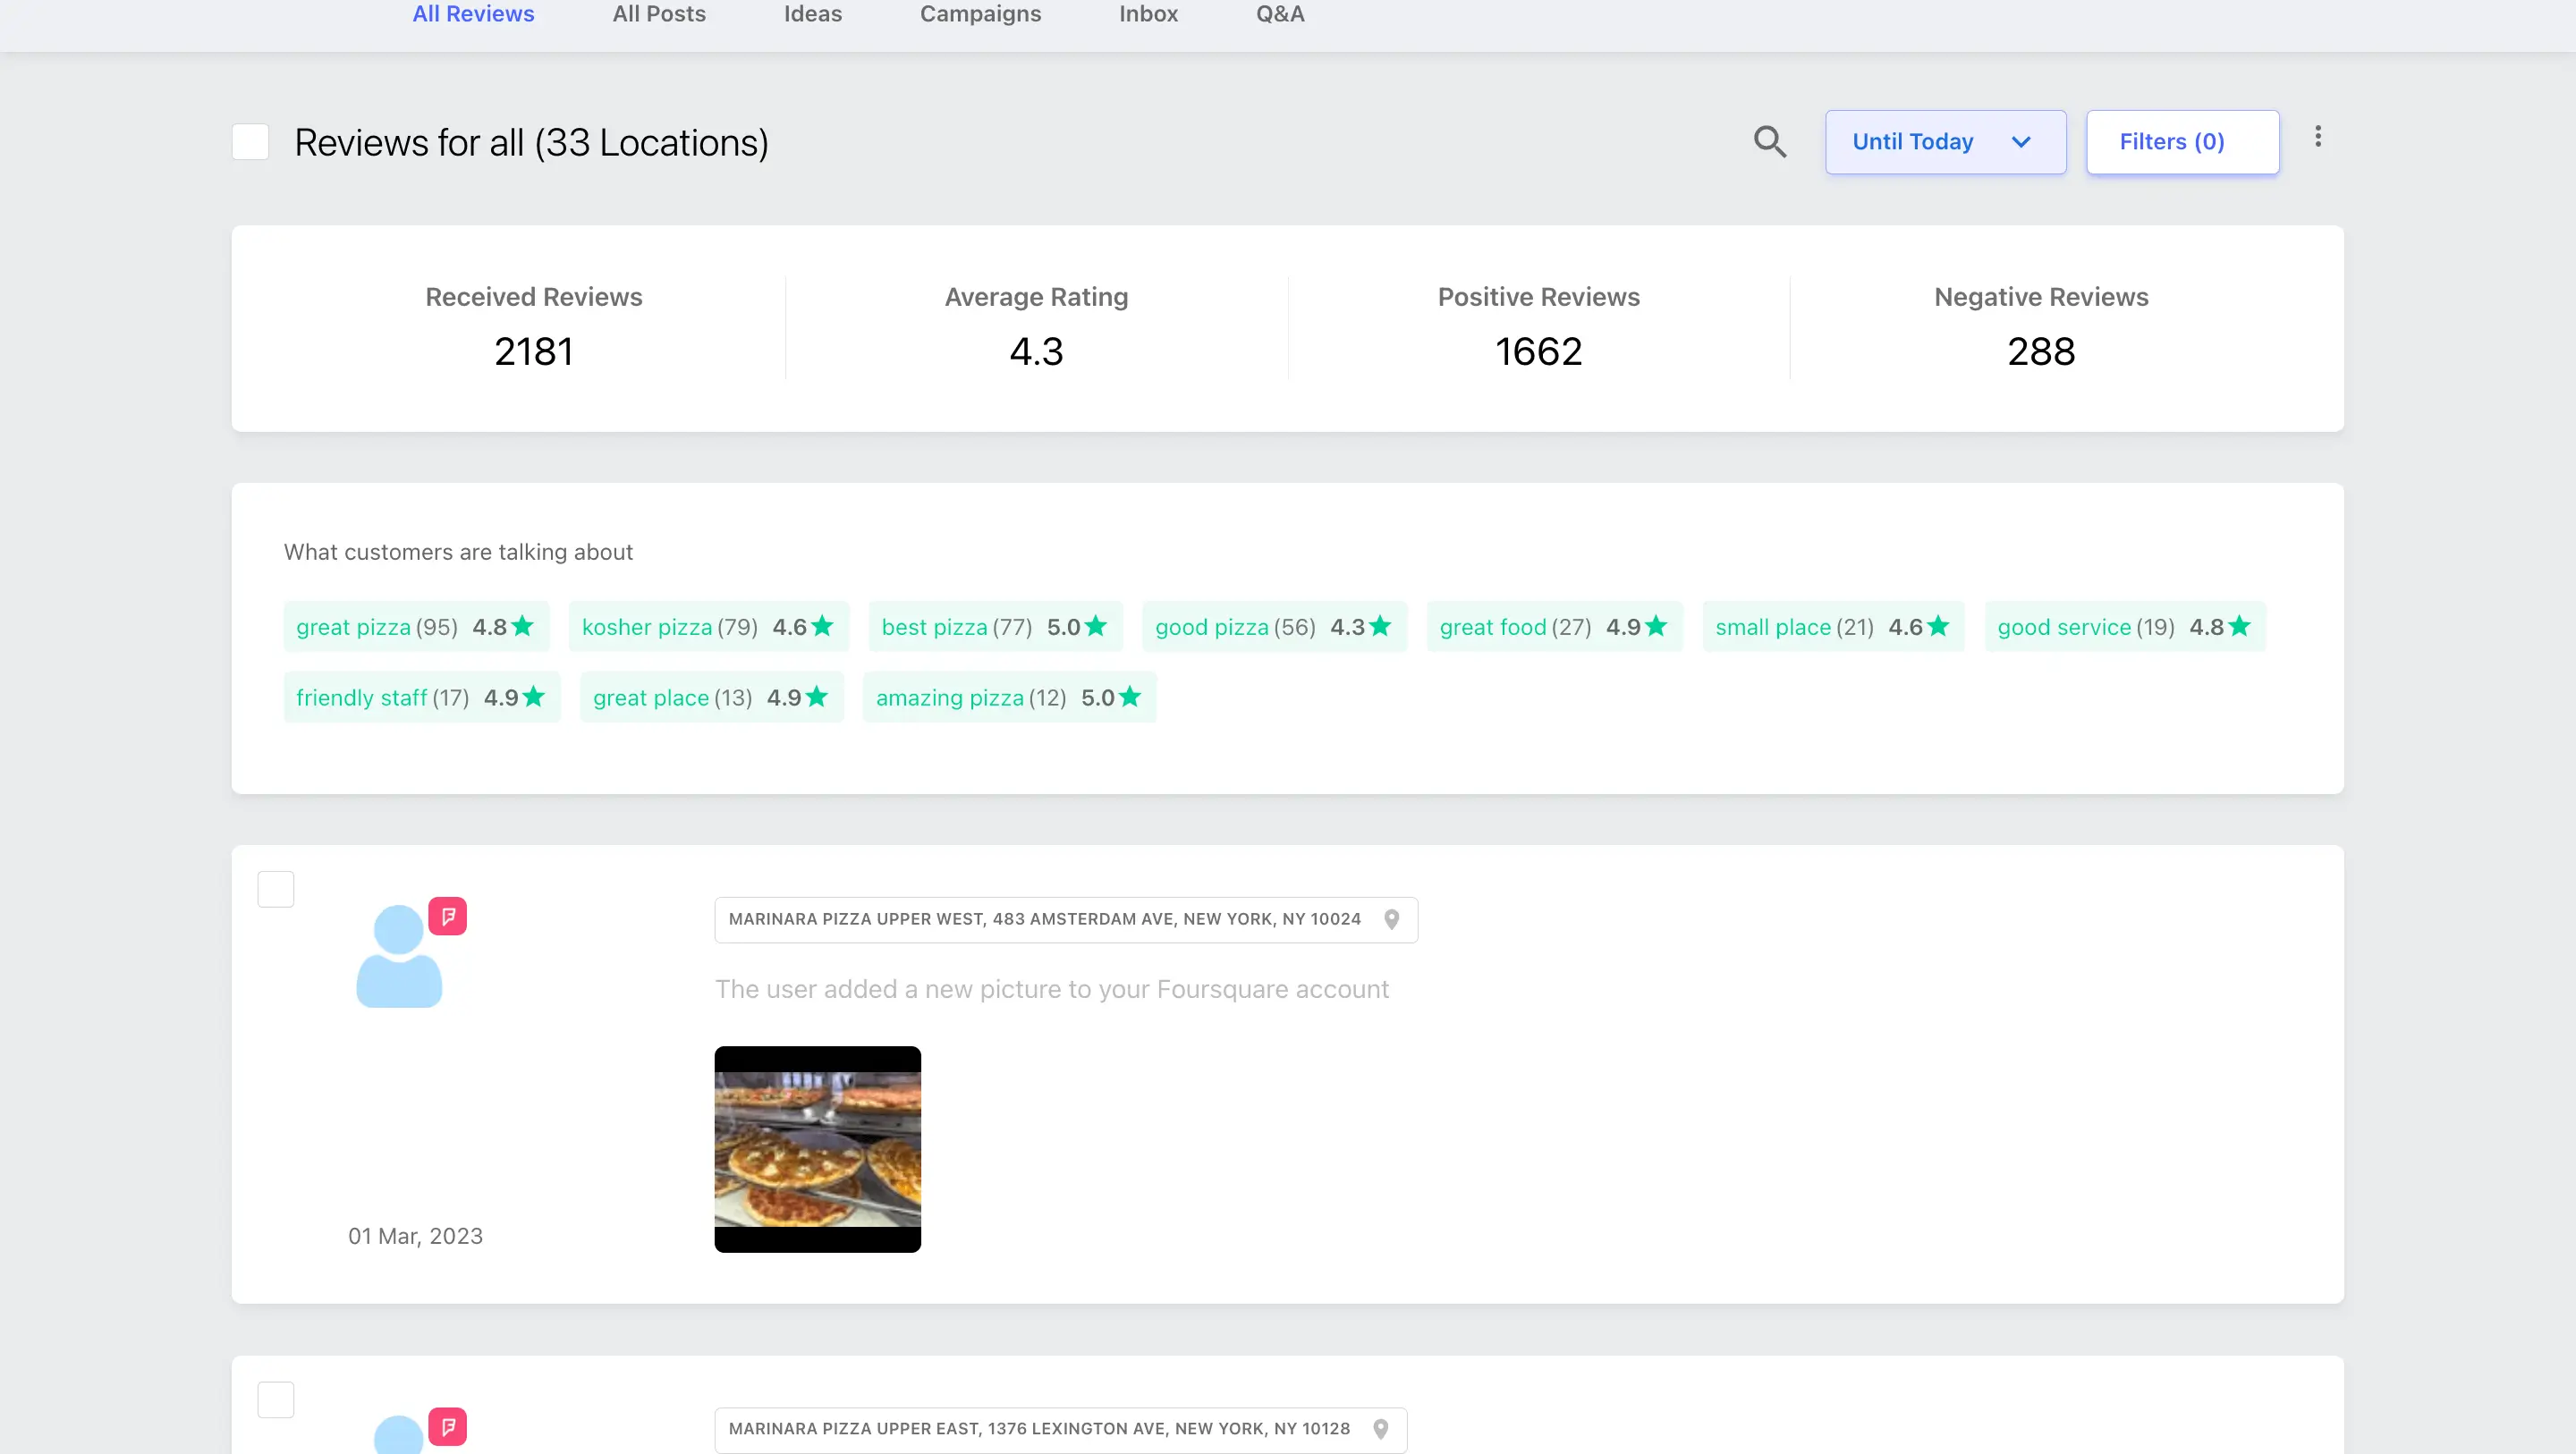Switch to the All Posts tab
Image resolution: width=2576 pixels, height=1454 pixels.
click(658, 14)
